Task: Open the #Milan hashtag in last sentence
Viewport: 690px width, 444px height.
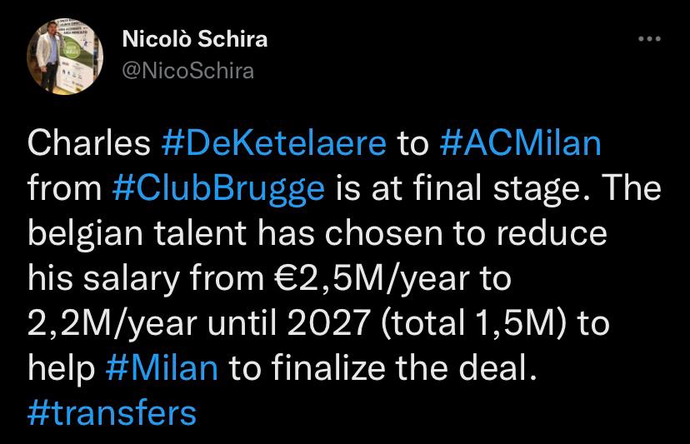Action: (x=162, y=368)
